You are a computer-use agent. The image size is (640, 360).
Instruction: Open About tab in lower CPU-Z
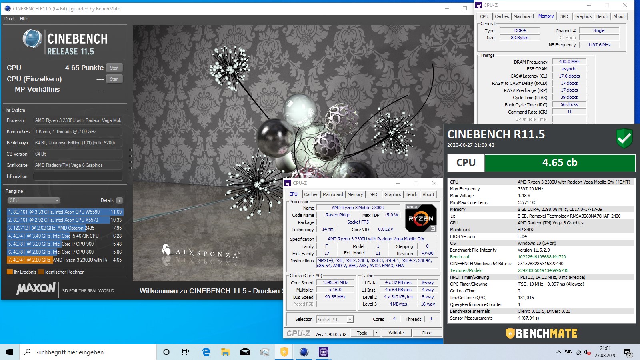tap(428, 194)
